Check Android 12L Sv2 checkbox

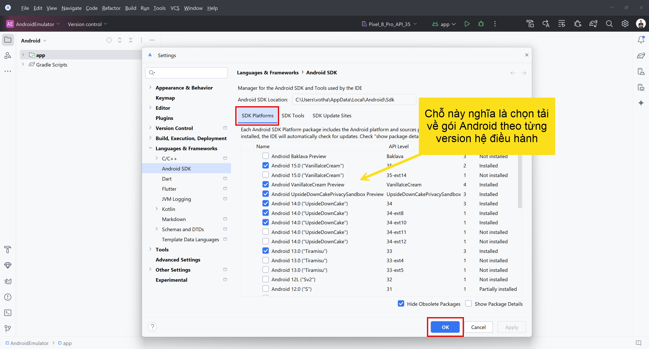point(265,279)
